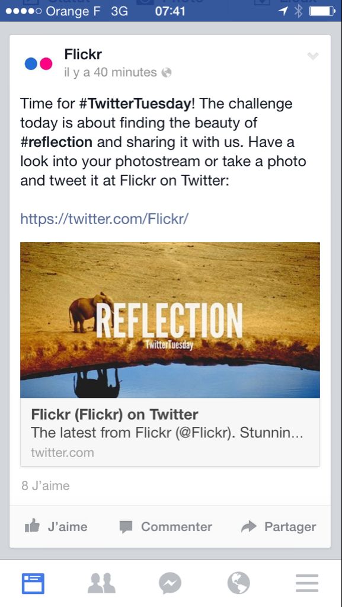Like the post with J'aime
342x607 pixels.
point(56,526)
